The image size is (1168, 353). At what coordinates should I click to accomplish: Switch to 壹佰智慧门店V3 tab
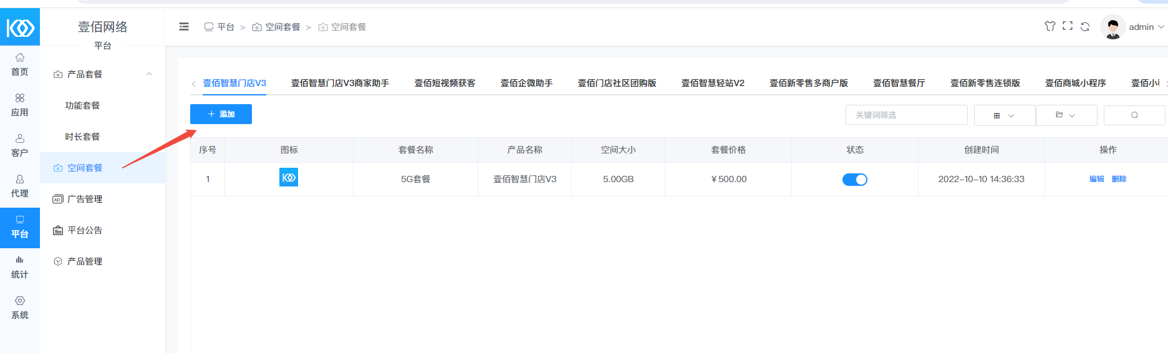pyautogui.click(x=234, y=83)
